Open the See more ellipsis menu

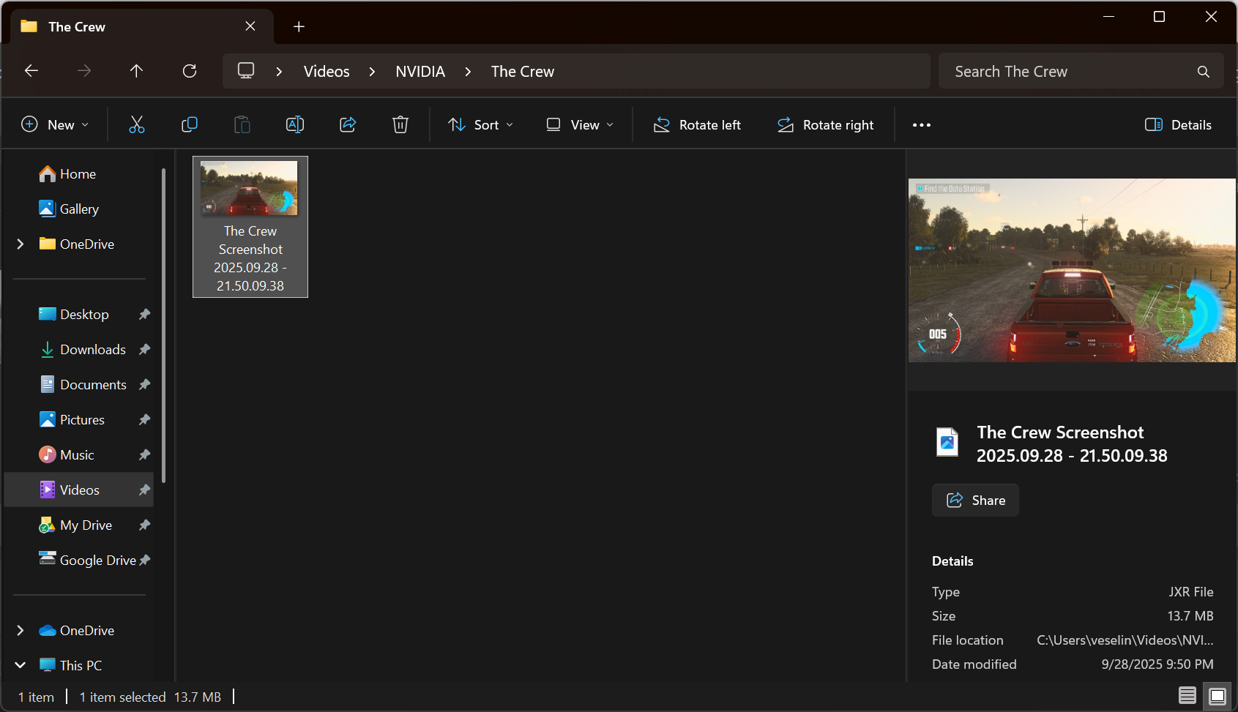(x=922, y=125)
